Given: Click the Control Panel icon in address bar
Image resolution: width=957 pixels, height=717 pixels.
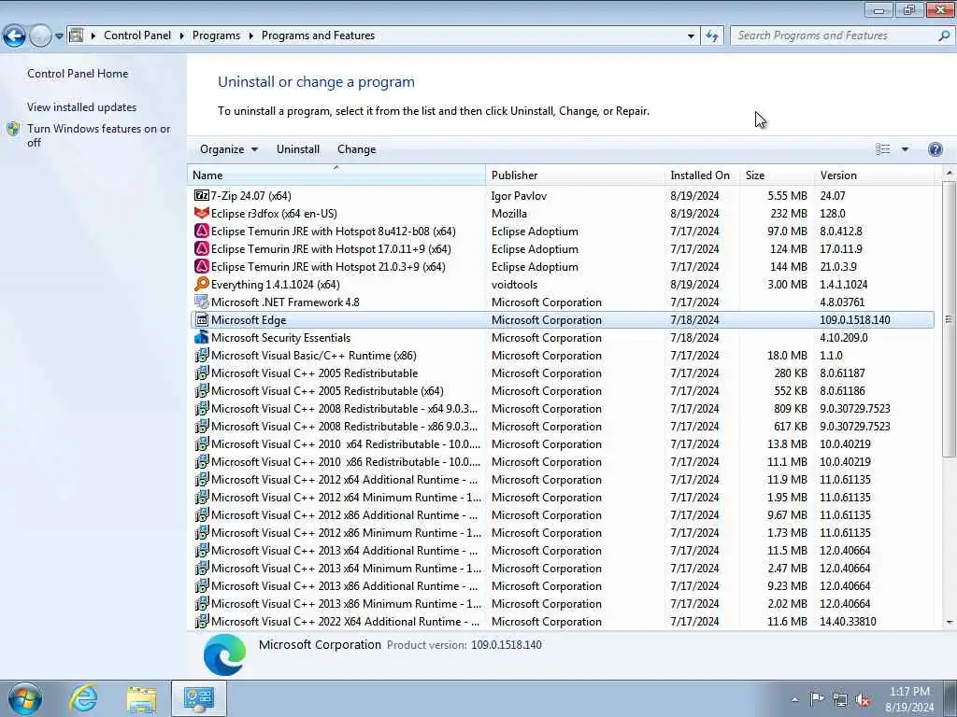Looking at the screenshot, I should (x=76, y=35).
